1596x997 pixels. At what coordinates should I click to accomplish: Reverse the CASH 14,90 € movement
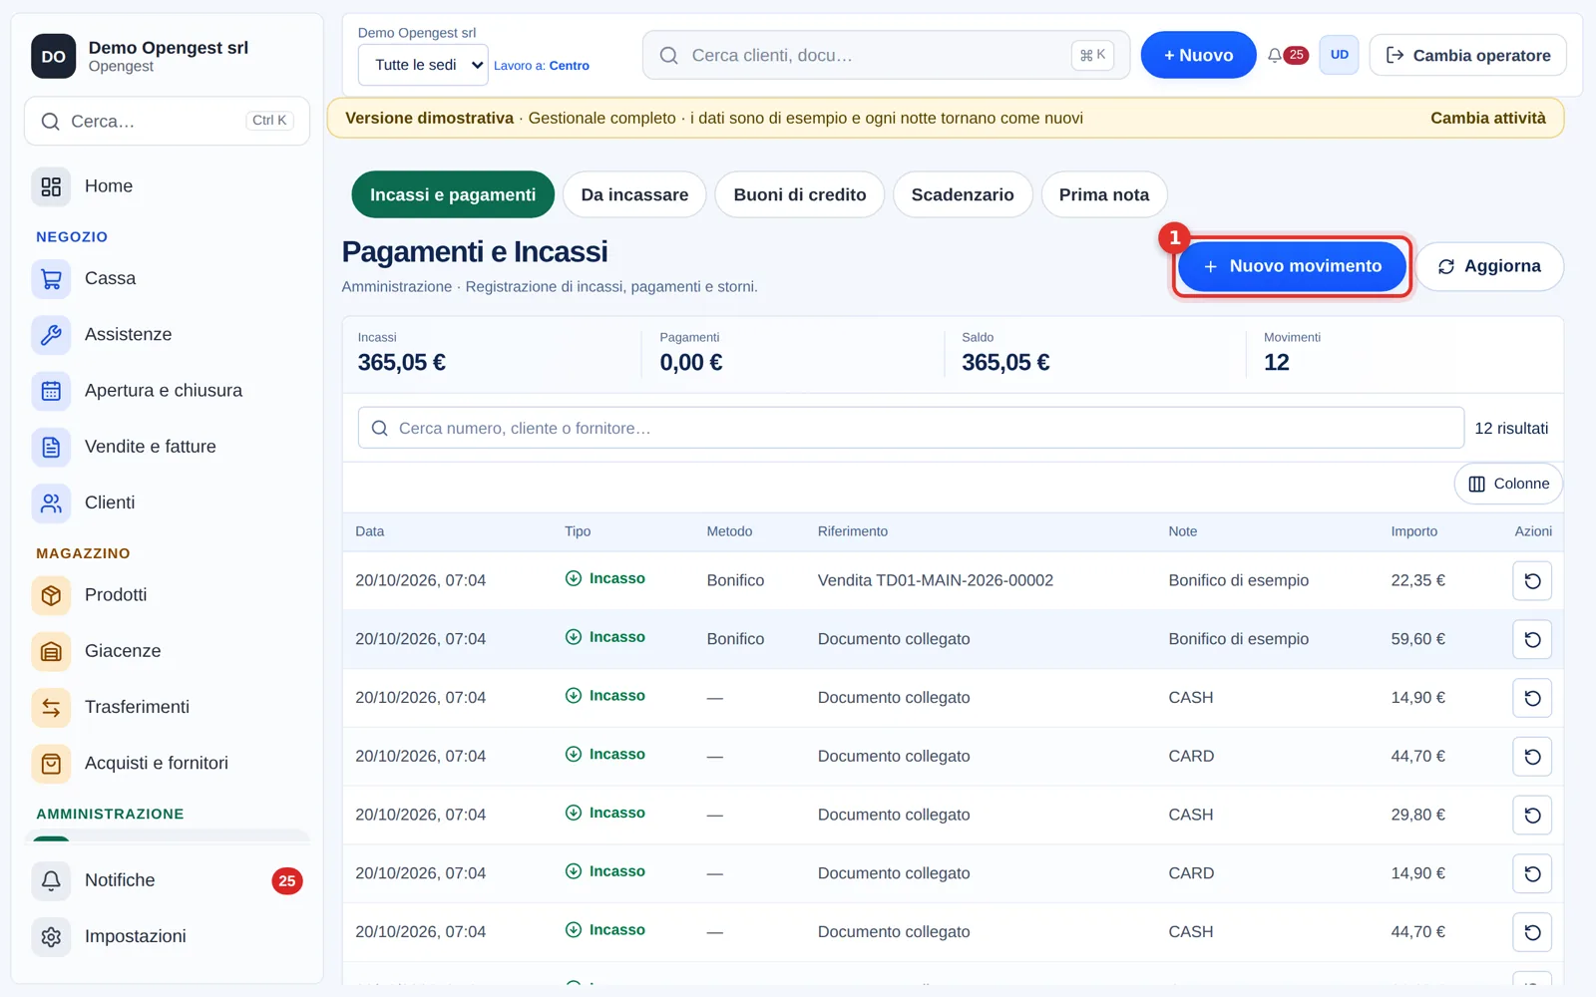(1532, 698)
